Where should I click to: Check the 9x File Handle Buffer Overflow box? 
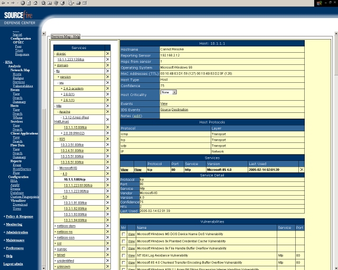click(x=124, y=248)
